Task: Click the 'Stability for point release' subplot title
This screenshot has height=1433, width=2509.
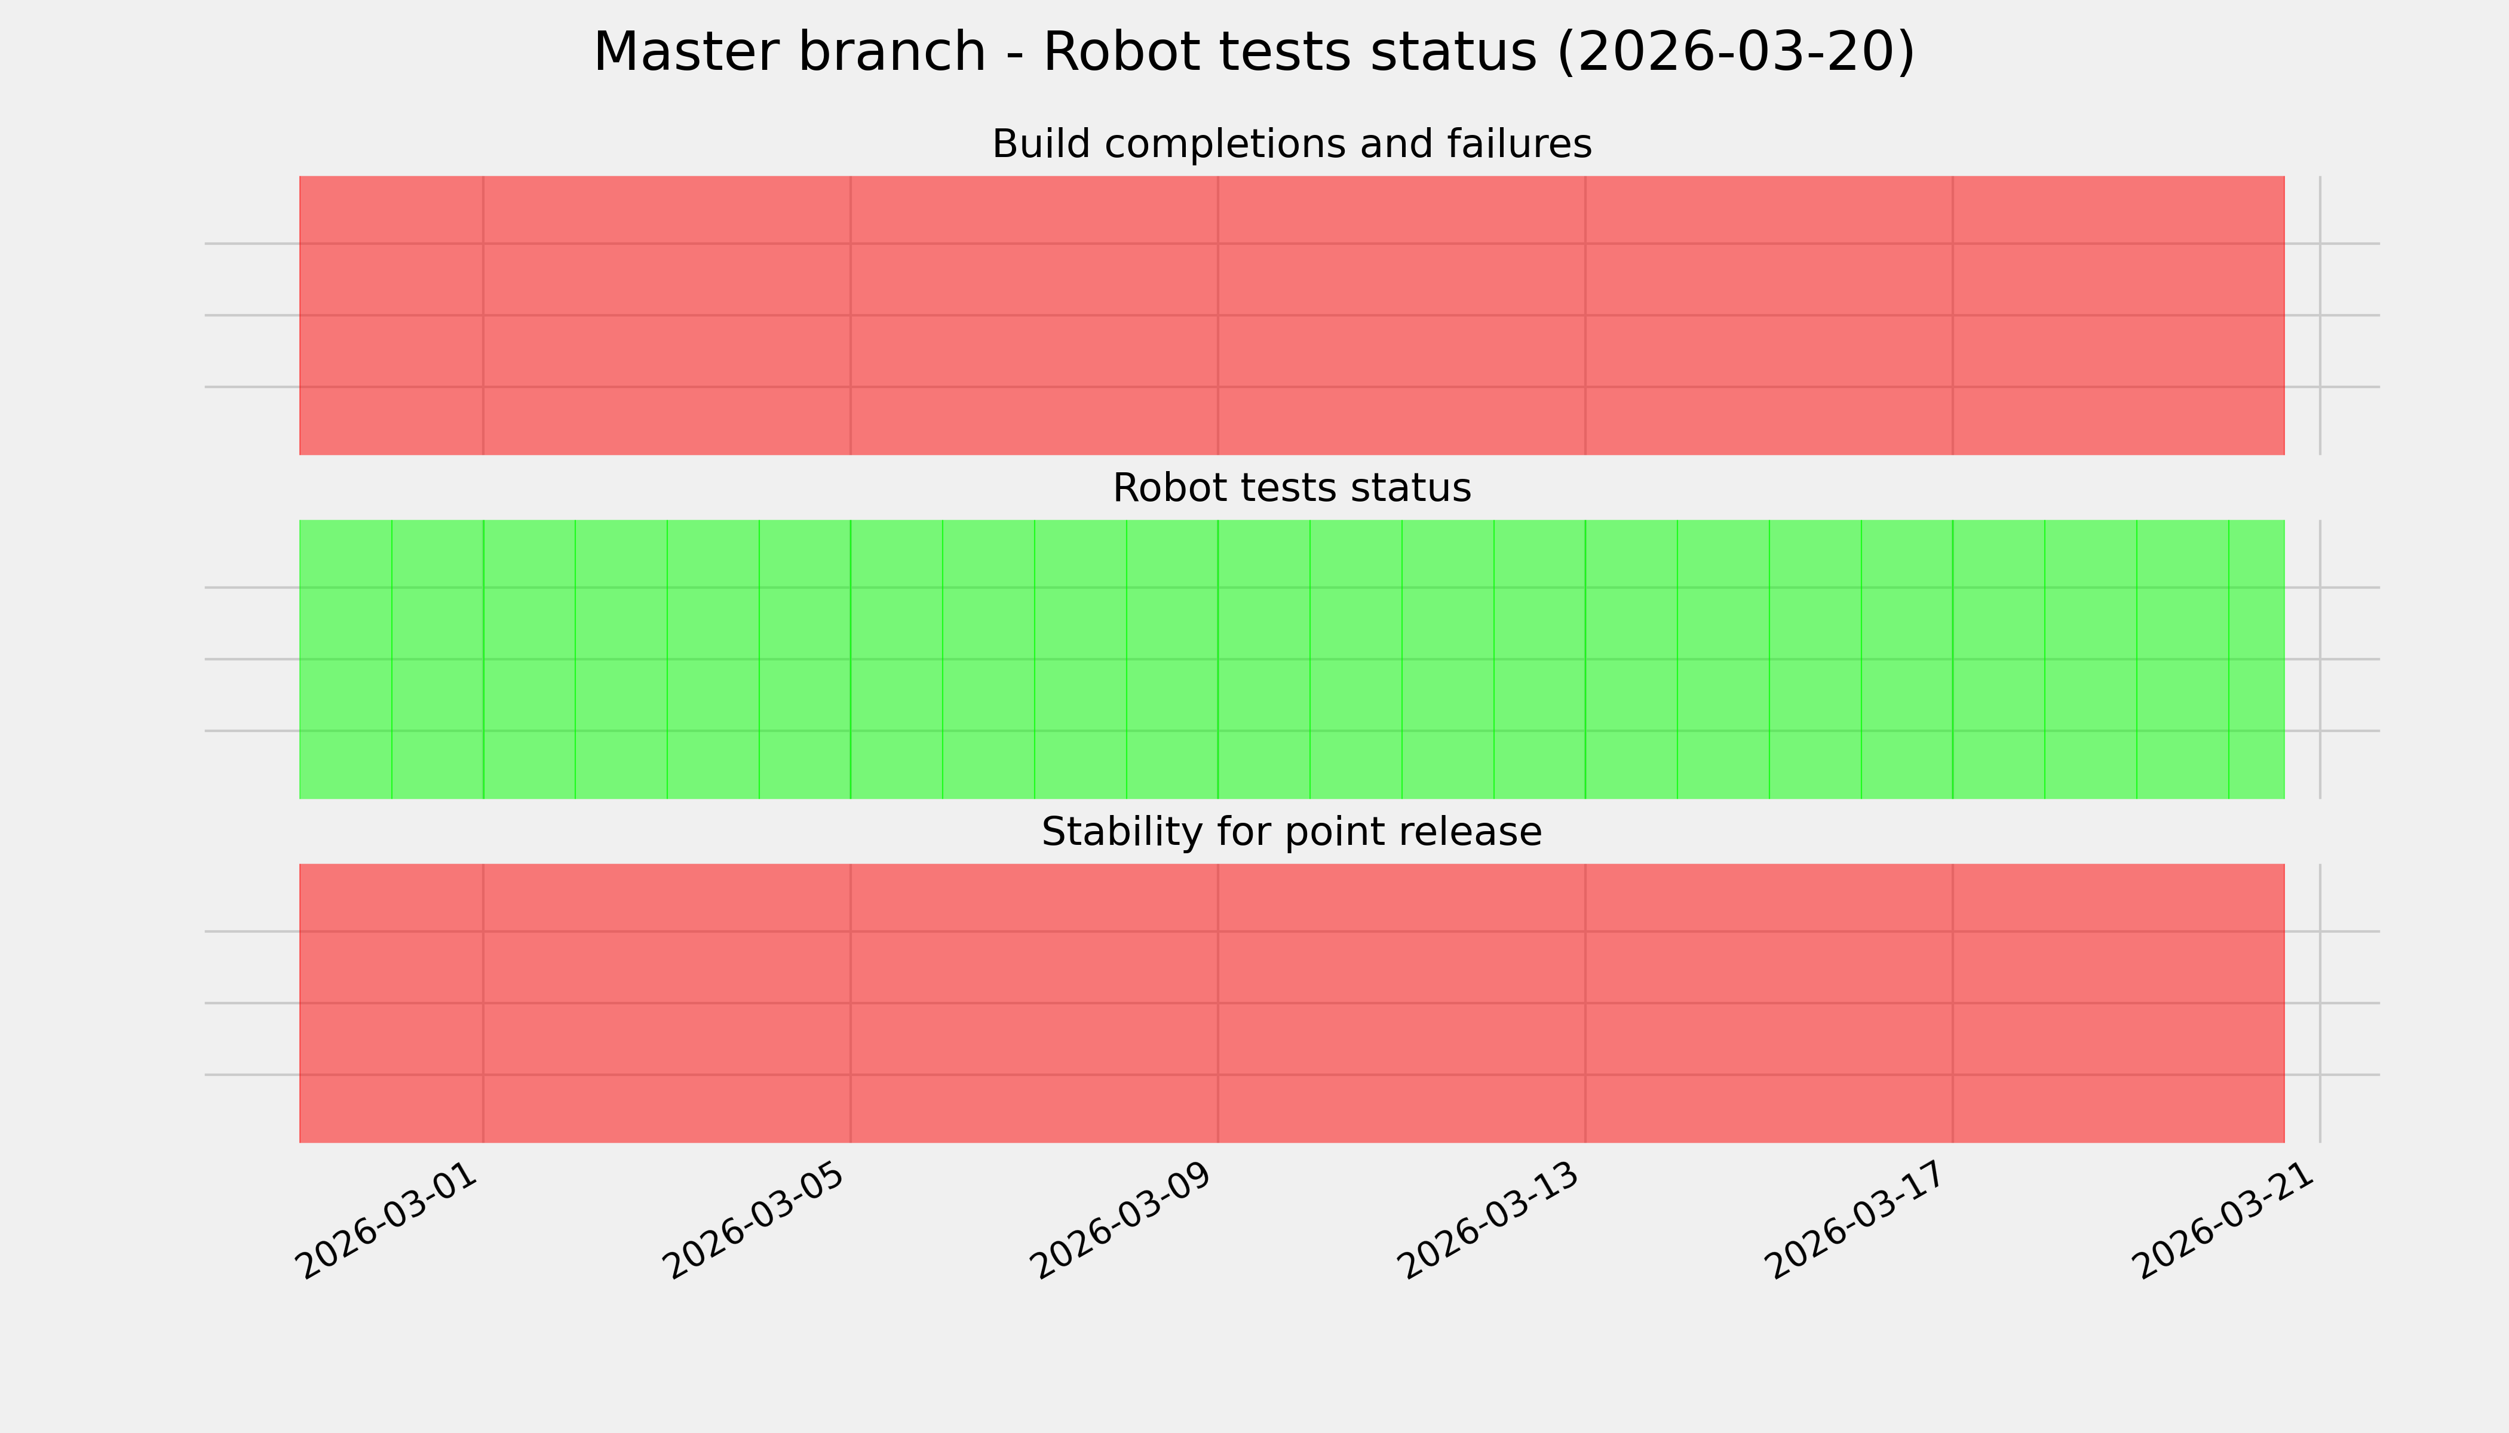Action: (x=1291, y=833)
